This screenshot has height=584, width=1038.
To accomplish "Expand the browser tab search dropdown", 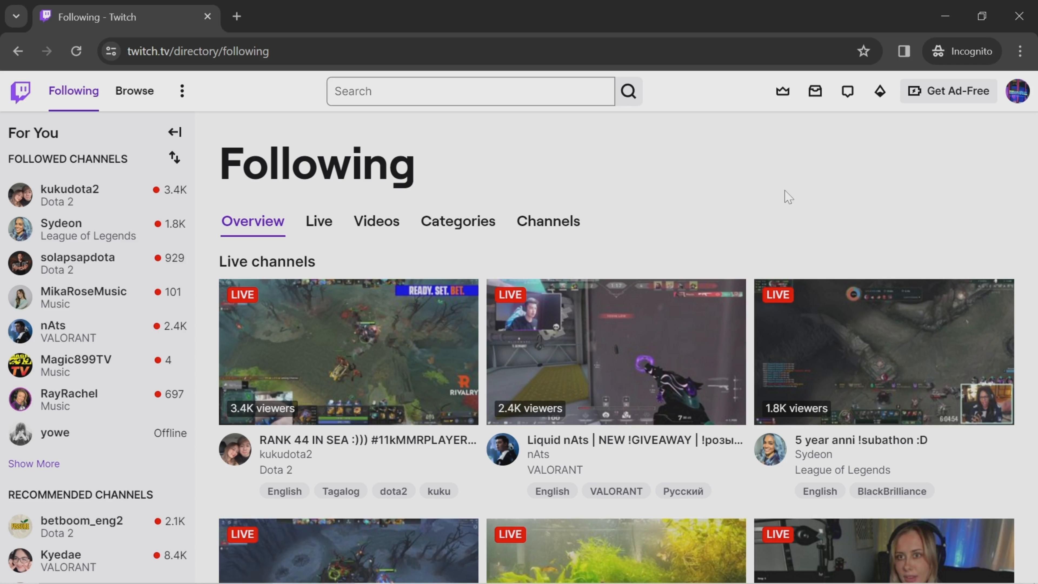I will [16, 16].
